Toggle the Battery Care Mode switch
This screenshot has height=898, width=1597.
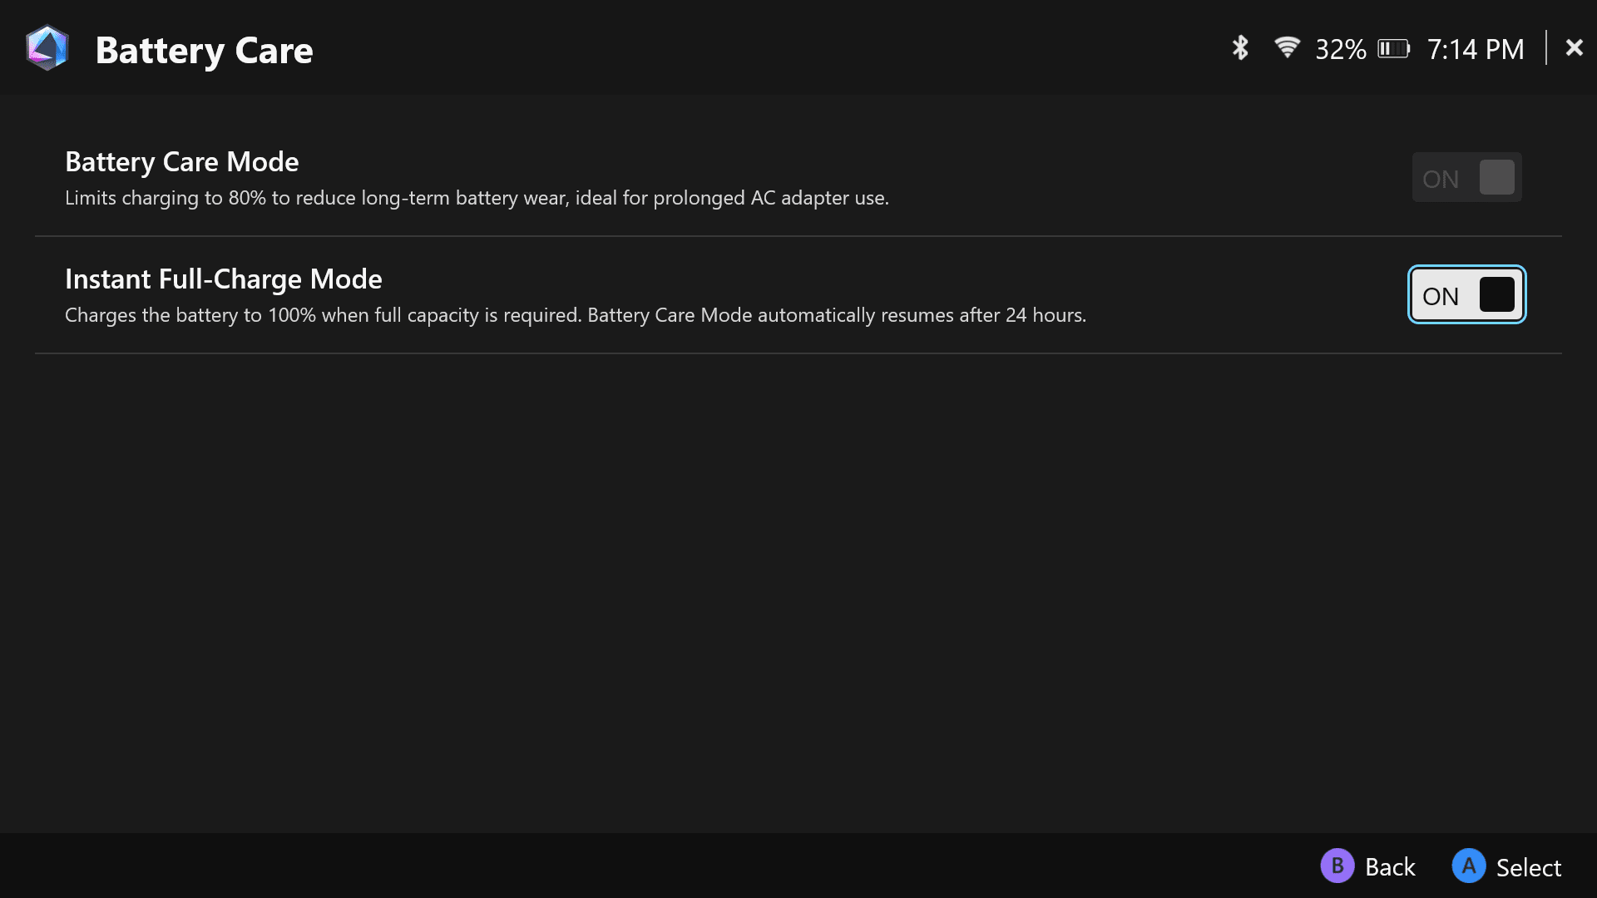1466,177
